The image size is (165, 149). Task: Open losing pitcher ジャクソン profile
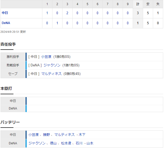pyautogui.click(x=52, y=65)
